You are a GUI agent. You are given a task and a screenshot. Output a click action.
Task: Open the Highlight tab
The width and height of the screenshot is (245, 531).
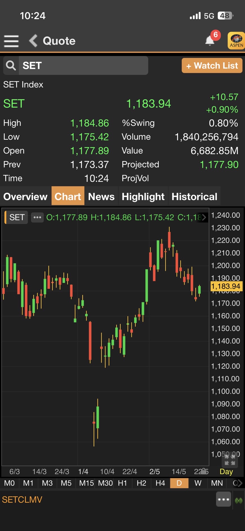143,196
